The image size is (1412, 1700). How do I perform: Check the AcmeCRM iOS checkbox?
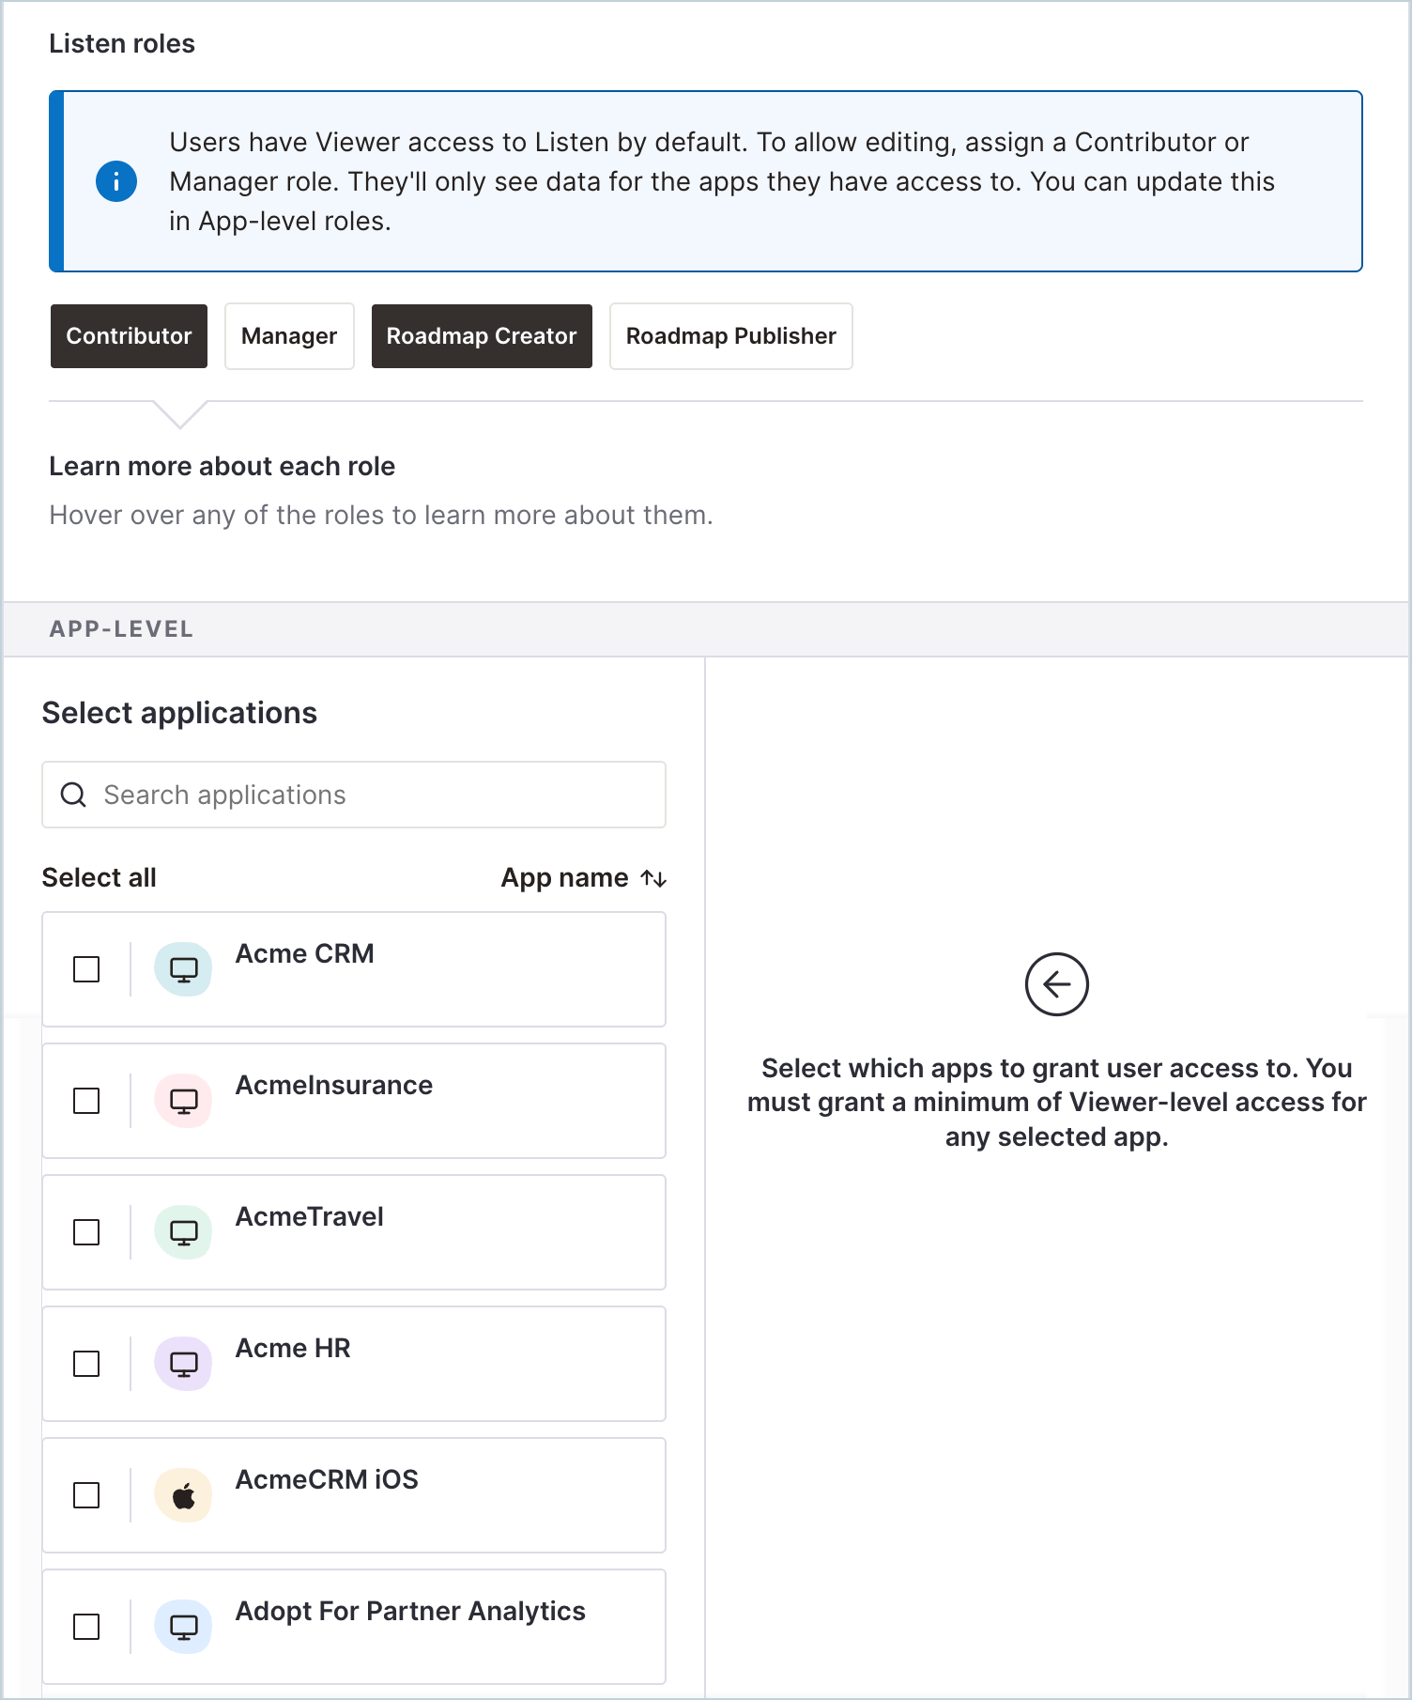[x=86, y=1495]
